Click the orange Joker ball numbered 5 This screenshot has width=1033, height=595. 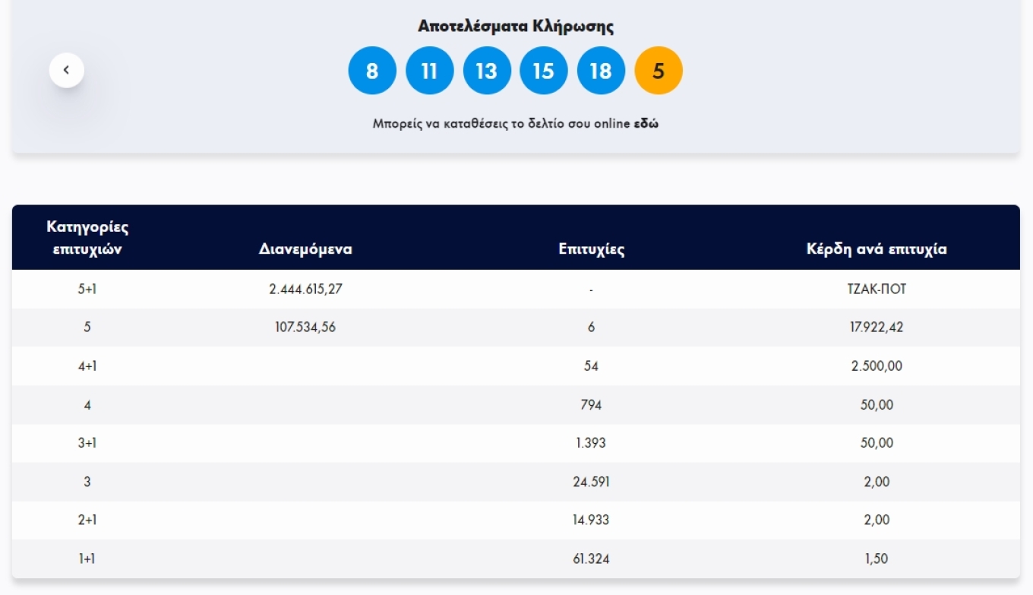[659, 71]
